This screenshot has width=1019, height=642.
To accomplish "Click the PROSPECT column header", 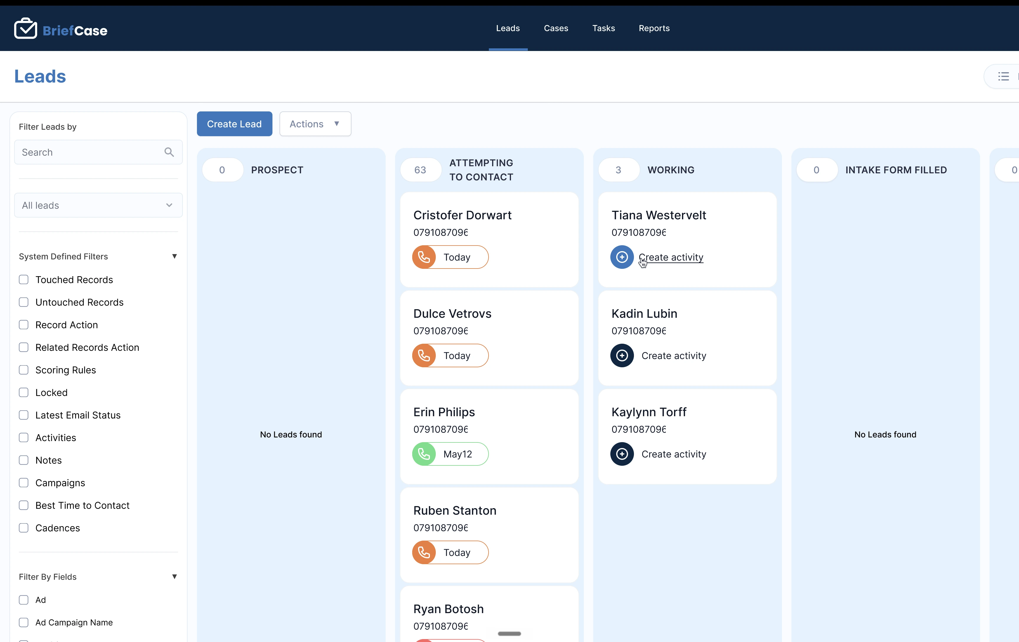I will [277, 170].
